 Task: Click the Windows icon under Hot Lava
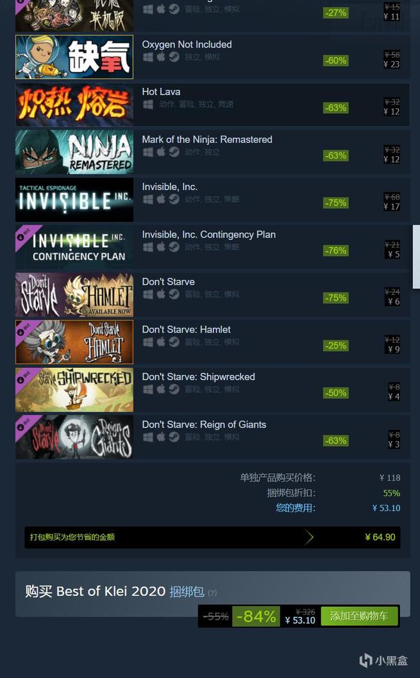point(148,105)
